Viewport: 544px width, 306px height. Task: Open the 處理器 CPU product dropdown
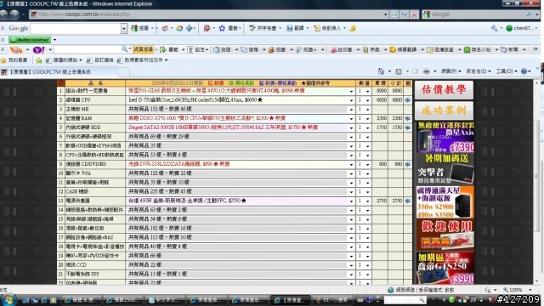pos(351,100)
